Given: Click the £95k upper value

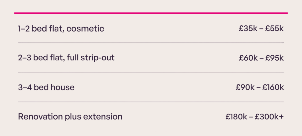Looking at the screenshot, I should (x=275, y=58).
